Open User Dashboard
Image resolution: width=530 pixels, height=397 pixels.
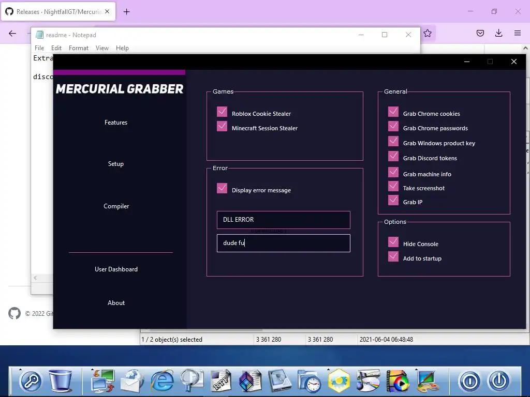116,269
